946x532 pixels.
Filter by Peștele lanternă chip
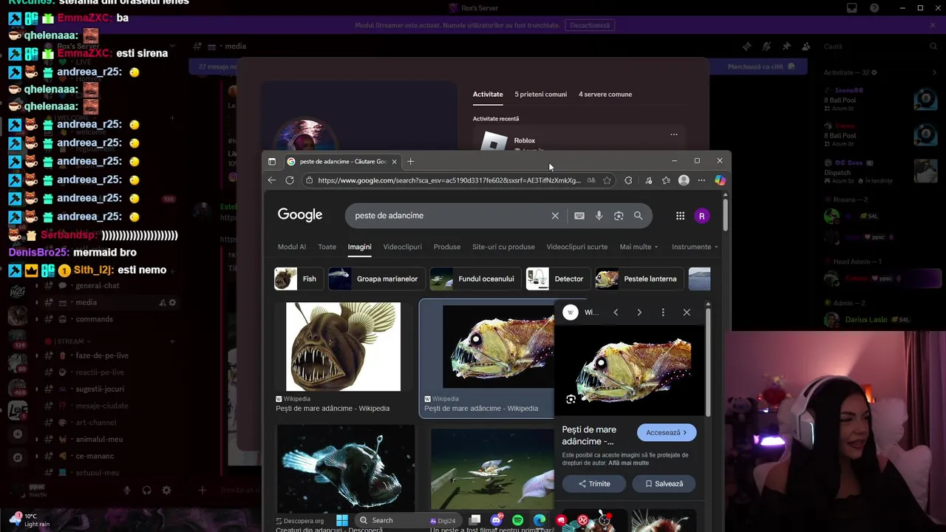tap(639, 279)
